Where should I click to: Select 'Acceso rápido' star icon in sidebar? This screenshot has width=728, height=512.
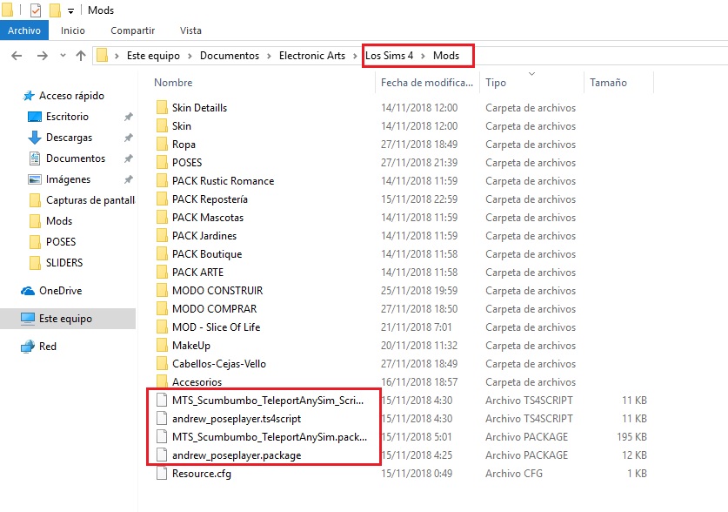pyautogui.click(x=29, y=96)
